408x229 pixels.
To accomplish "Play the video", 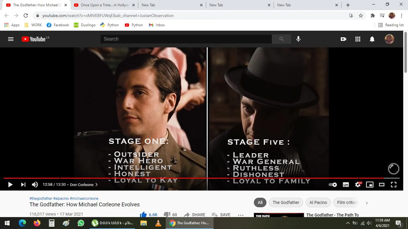I will pyautogui.click(x=10, y=185).
